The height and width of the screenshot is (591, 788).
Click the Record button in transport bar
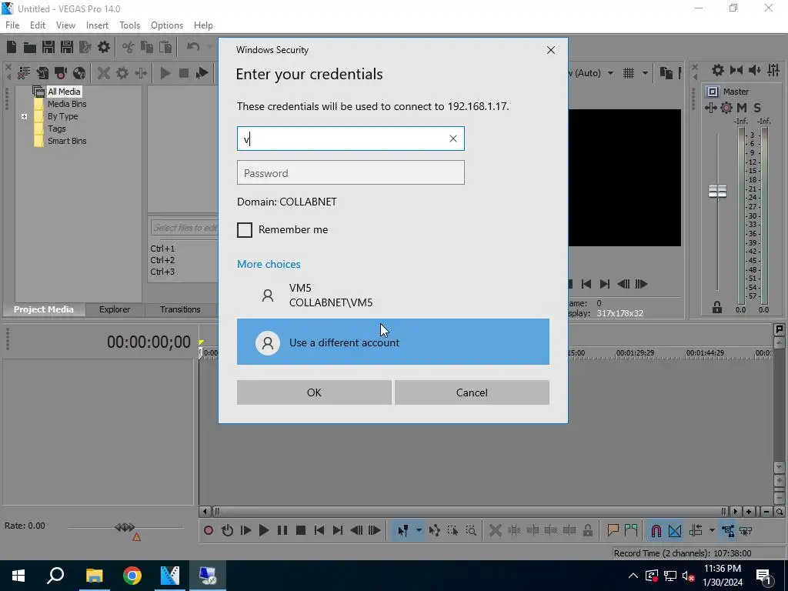[x=208, y=530]
